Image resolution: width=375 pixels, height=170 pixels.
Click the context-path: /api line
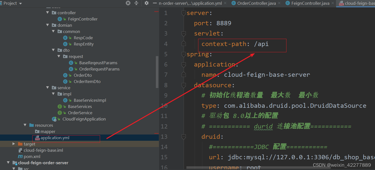[235, 44]
